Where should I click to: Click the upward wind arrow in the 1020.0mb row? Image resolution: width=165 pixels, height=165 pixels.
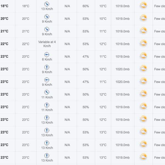(x=47, y=67)
